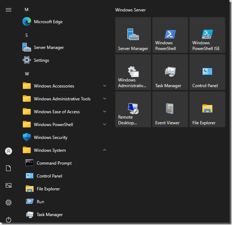Launch the Windows PowerShell tile
The image size is (232, 225).
coord(170,35)
